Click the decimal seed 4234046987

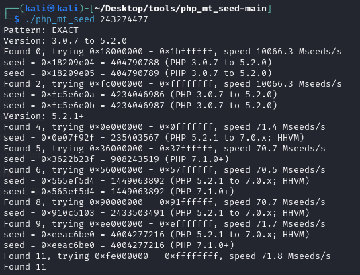tap(138, 106)
